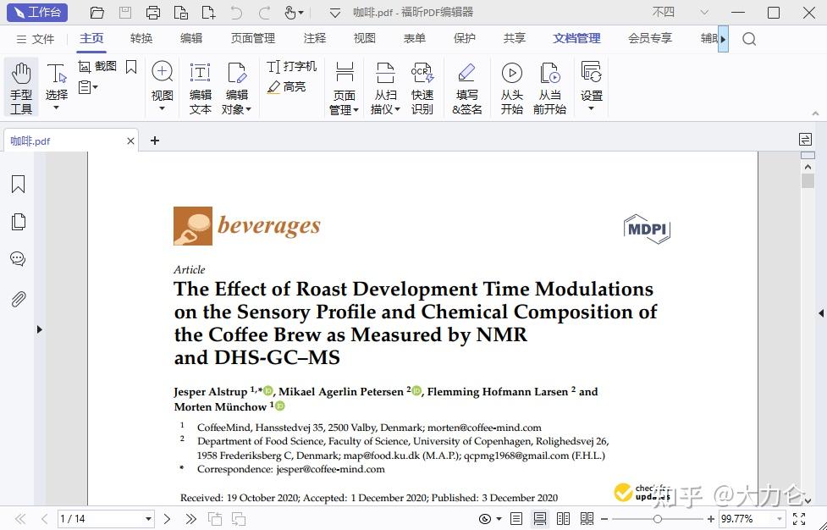
Task: Click the zoom slider handle
Action: [x=658, y=520]
